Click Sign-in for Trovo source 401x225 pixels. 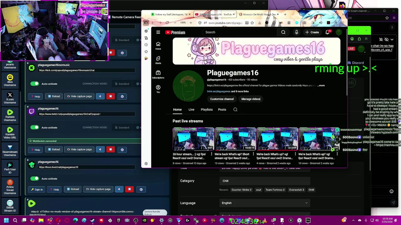37,189
